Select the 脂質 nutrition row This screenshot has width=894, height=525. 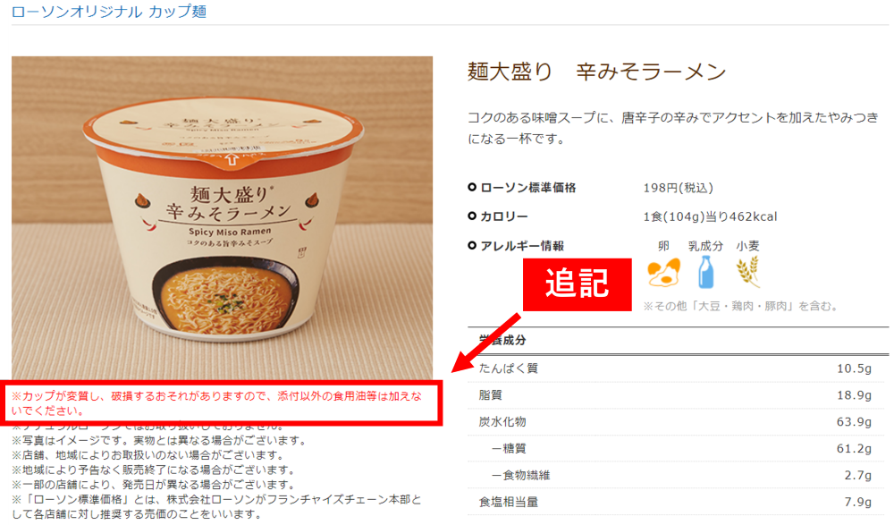coord(678,395)
